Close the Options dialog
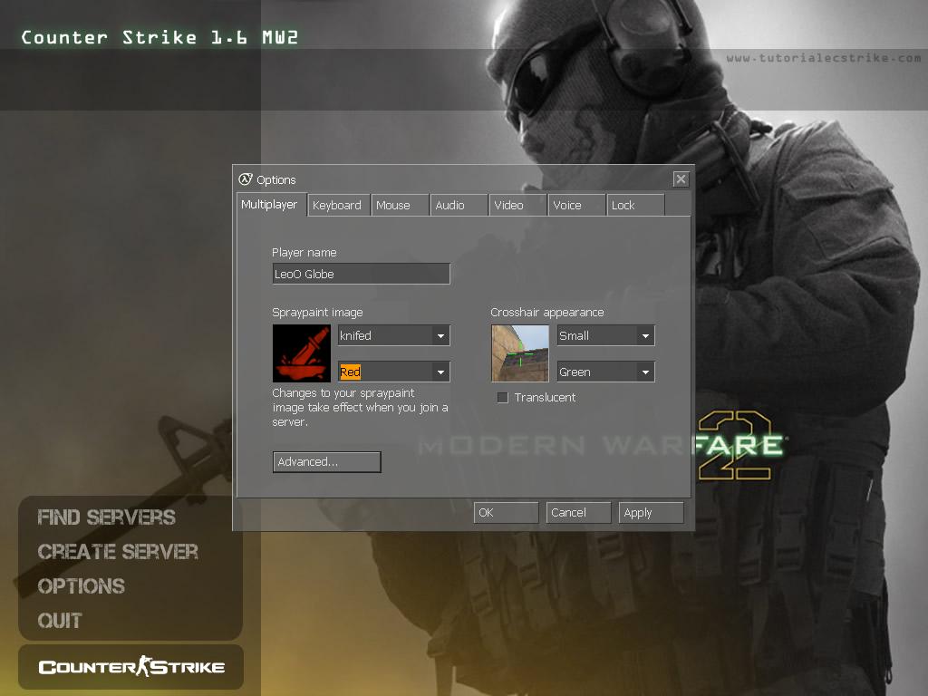Image resolution: width=928 pixels, height=696 pixels. (681, 179)
